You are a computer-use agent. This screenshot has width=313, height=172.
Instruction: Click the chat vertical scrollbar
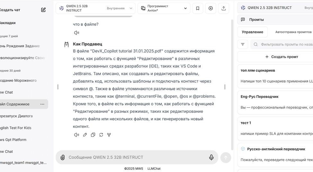pyautogui.click(x=232, y=85)
